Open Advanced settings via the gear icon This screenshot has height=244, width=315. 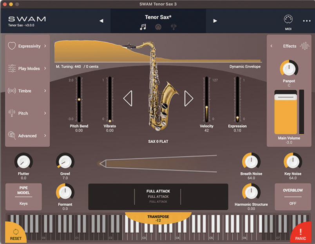(11, 136)
